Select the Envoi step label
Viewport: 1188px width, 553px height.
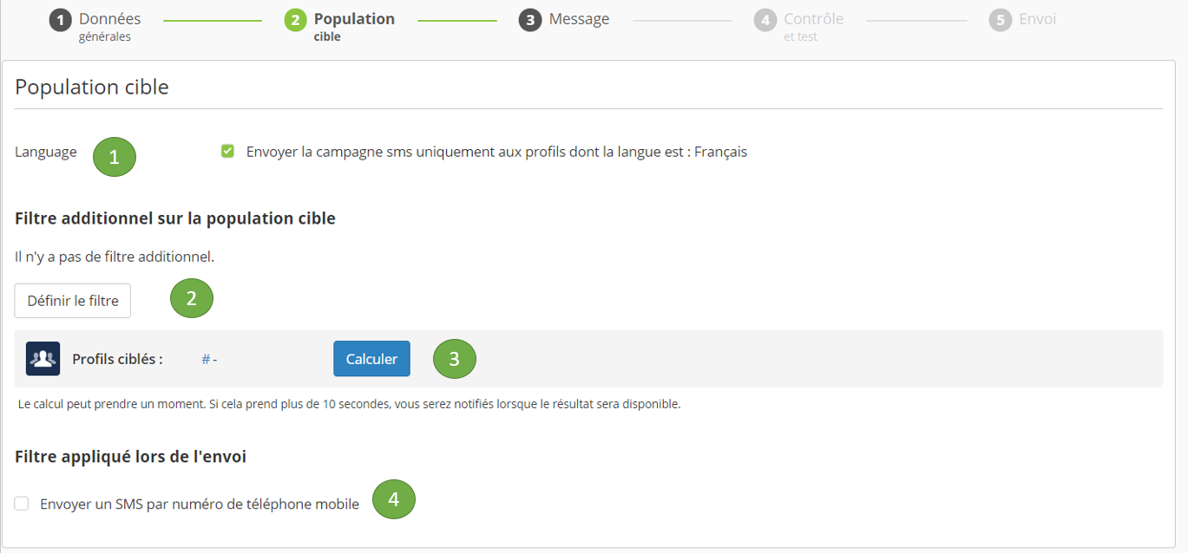[x=1037, y=19]
